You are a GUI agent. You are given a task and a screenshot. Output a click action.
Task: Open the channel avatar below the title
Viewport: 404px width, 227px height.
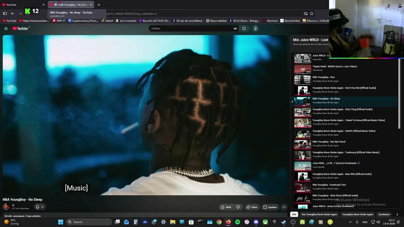[6, 207]
